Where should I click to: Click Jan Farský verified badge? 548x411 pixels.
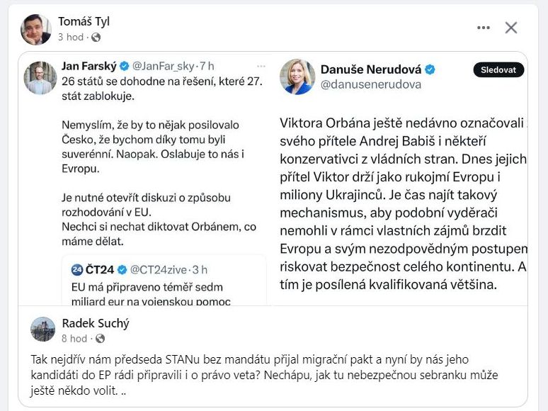124,67
